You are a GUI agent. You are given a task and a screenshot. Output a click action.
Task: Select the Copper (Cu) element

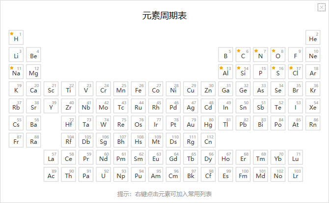pyautogui.click(x=191, y=89)
